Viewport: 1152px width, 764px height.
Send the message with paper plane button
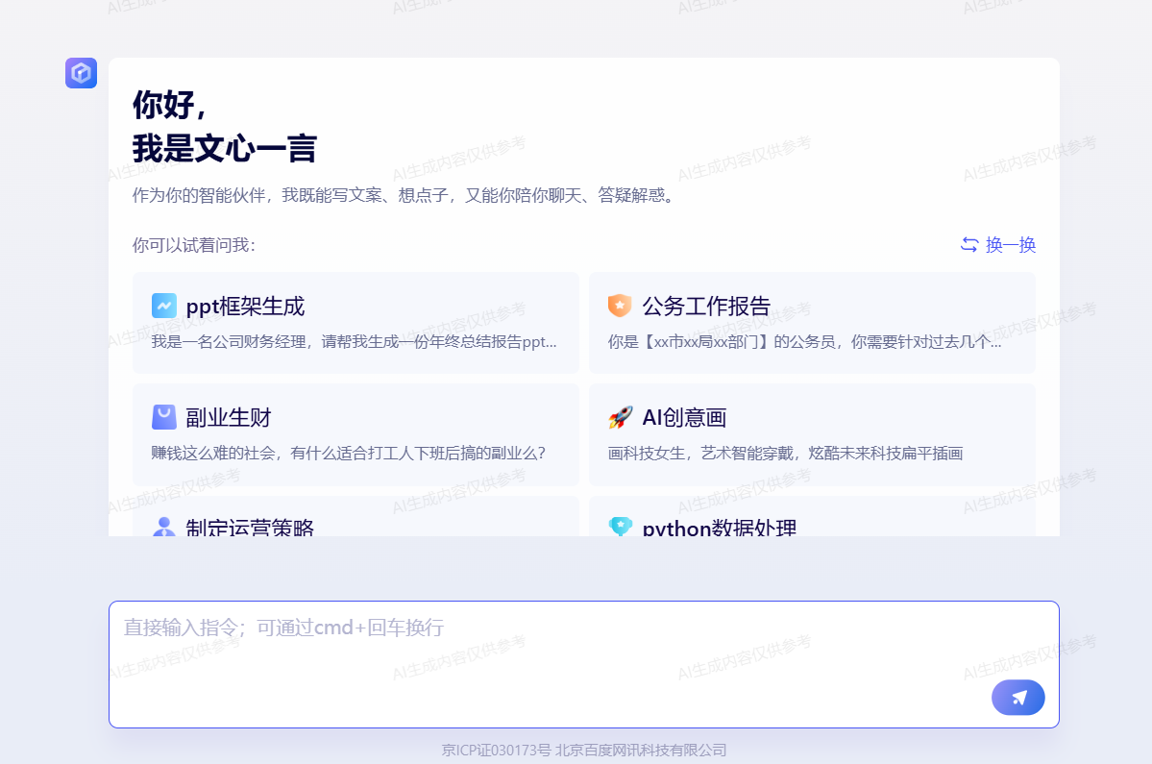(1017, 697)
